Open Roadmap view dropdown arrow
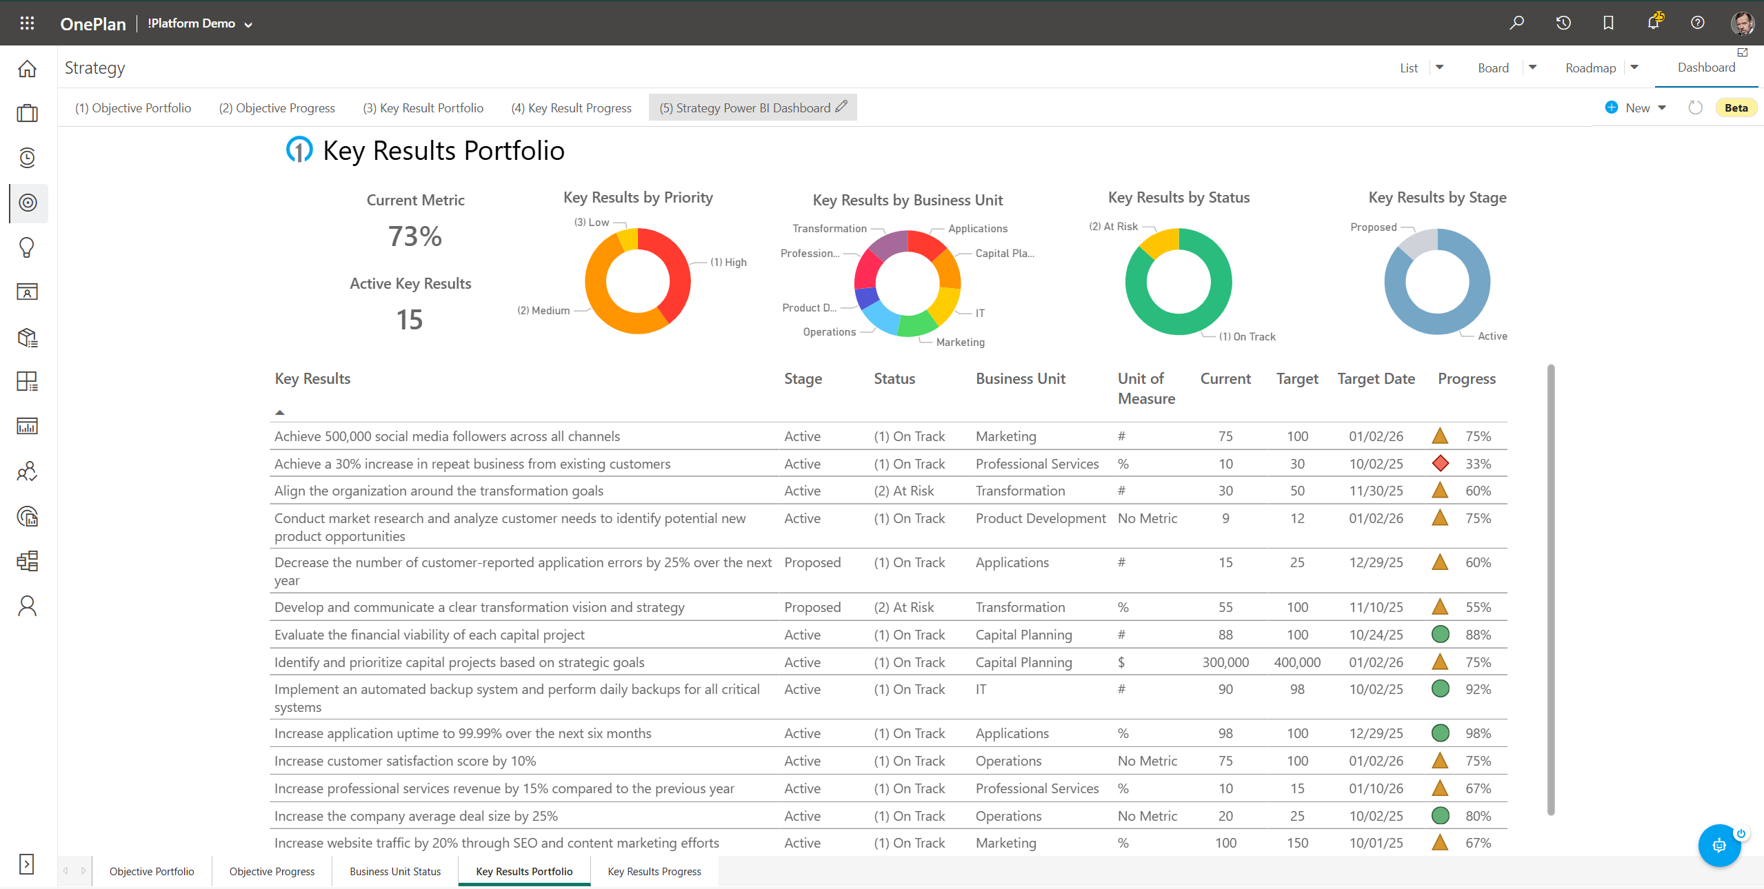This screenshot has width=1764, height=889. (x=1634, y=68)
